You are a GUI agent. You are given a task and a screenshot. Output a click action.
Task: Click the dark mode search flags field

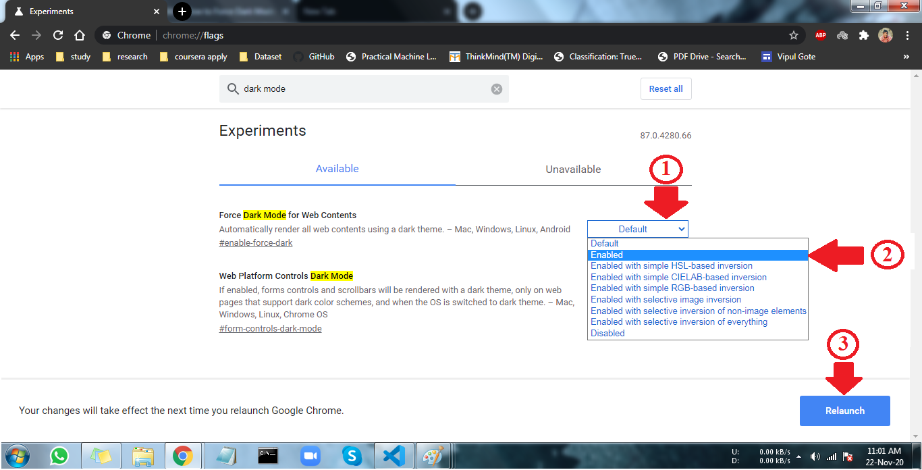coord(364,89)
